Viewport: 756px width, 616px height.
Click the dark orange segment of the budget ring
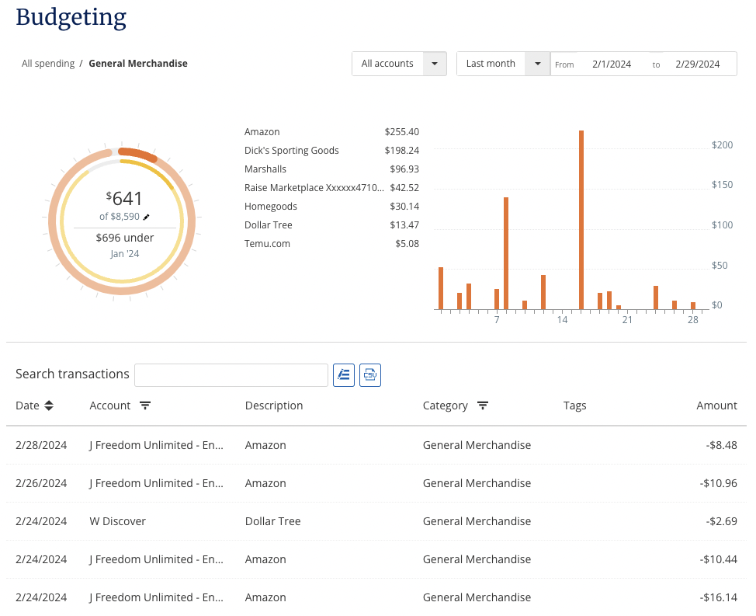point(138,155)
